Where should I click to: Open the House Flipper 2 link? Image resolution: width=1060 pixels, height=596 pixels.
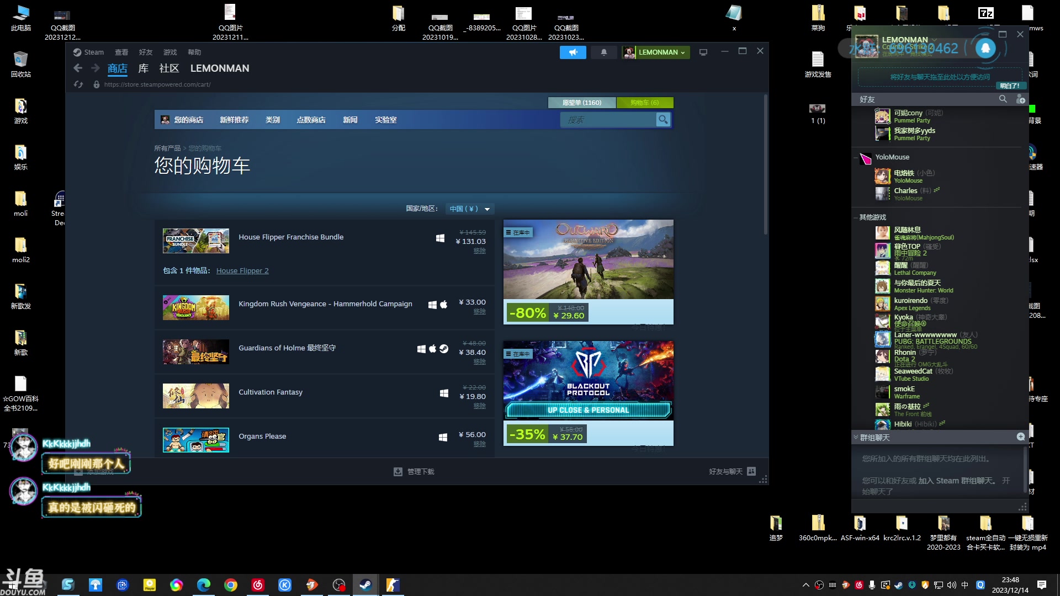coord(242,271)
